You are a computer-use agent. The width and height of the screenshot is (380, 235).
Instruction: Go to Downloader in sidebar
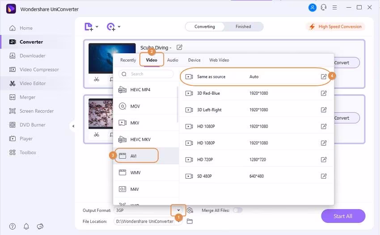[x=27, y=56]
